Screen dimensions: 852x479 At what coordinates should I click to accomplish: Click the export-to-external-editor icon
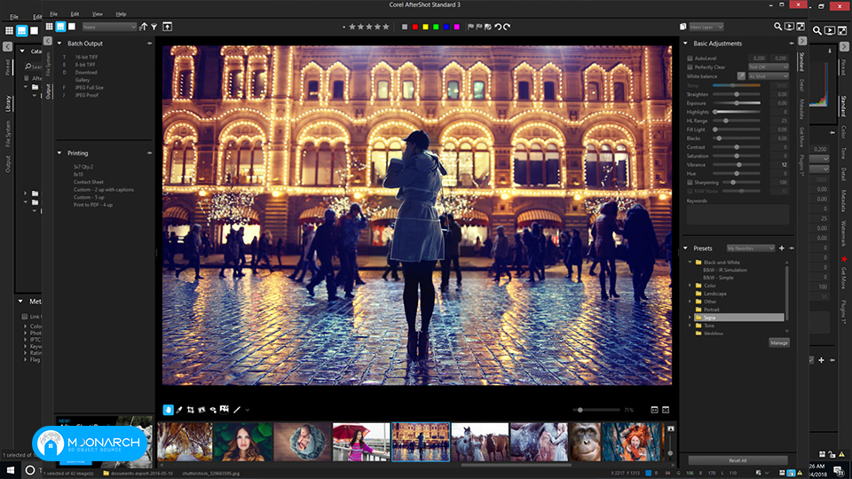[x=168, y=27]
